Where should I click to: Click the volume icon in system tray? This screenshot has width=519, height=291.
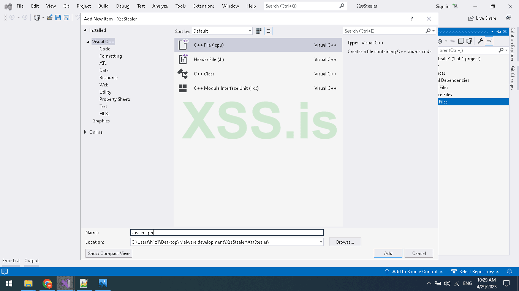[447, 283]
